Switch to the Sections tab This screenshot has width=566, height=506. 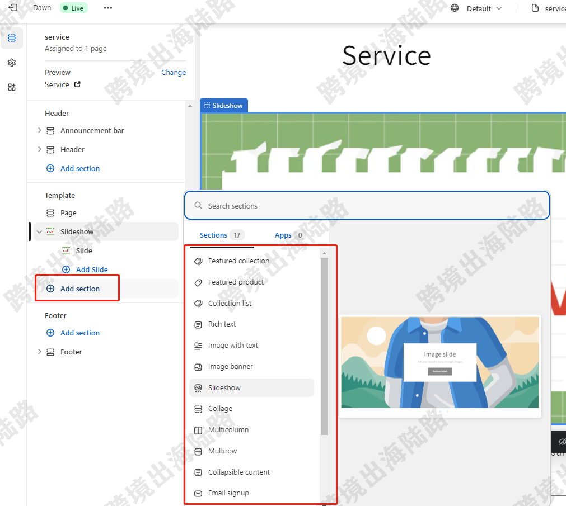pos(222,235)
